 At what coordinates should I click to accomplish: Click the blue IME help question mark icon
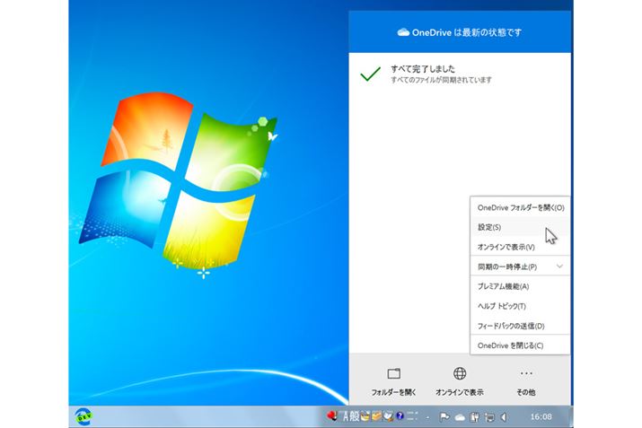tap(400, 416)
